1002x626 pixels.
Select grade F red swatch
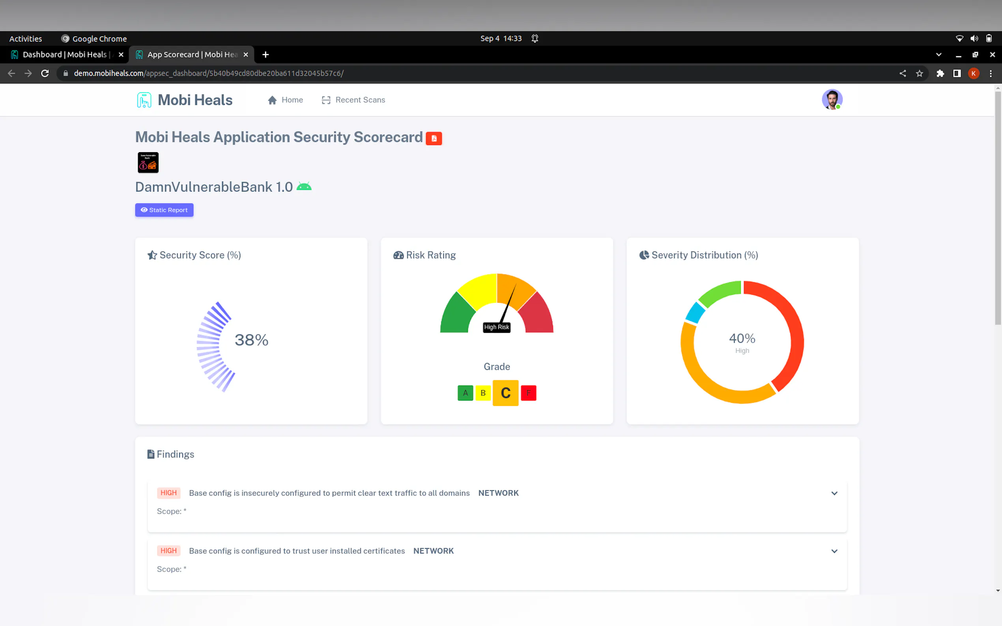point(529,393)
